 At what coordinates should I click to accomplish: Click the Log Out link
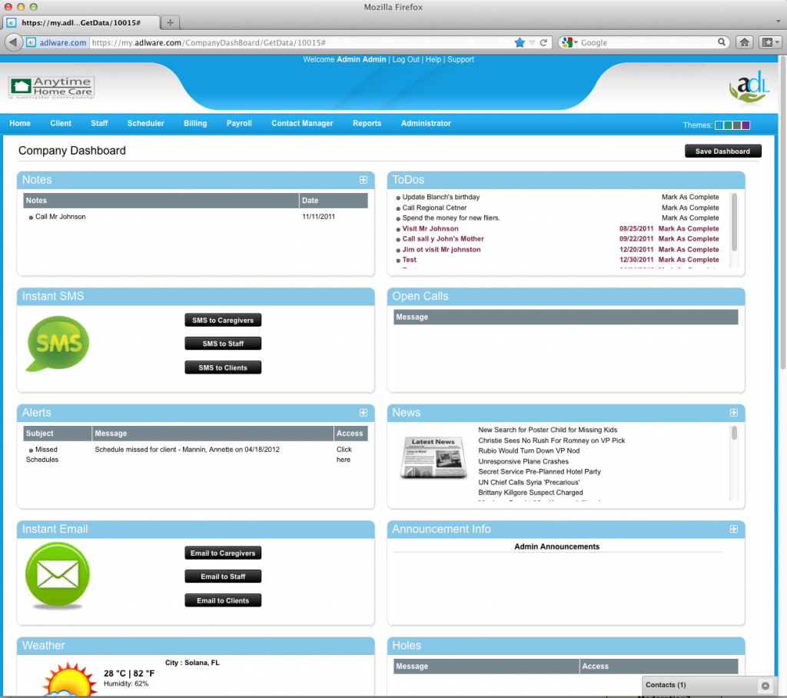[407, 59]
